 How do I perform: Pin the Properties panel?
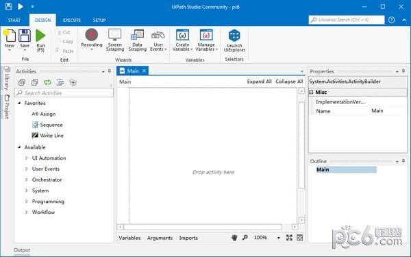tap(403, 71)
